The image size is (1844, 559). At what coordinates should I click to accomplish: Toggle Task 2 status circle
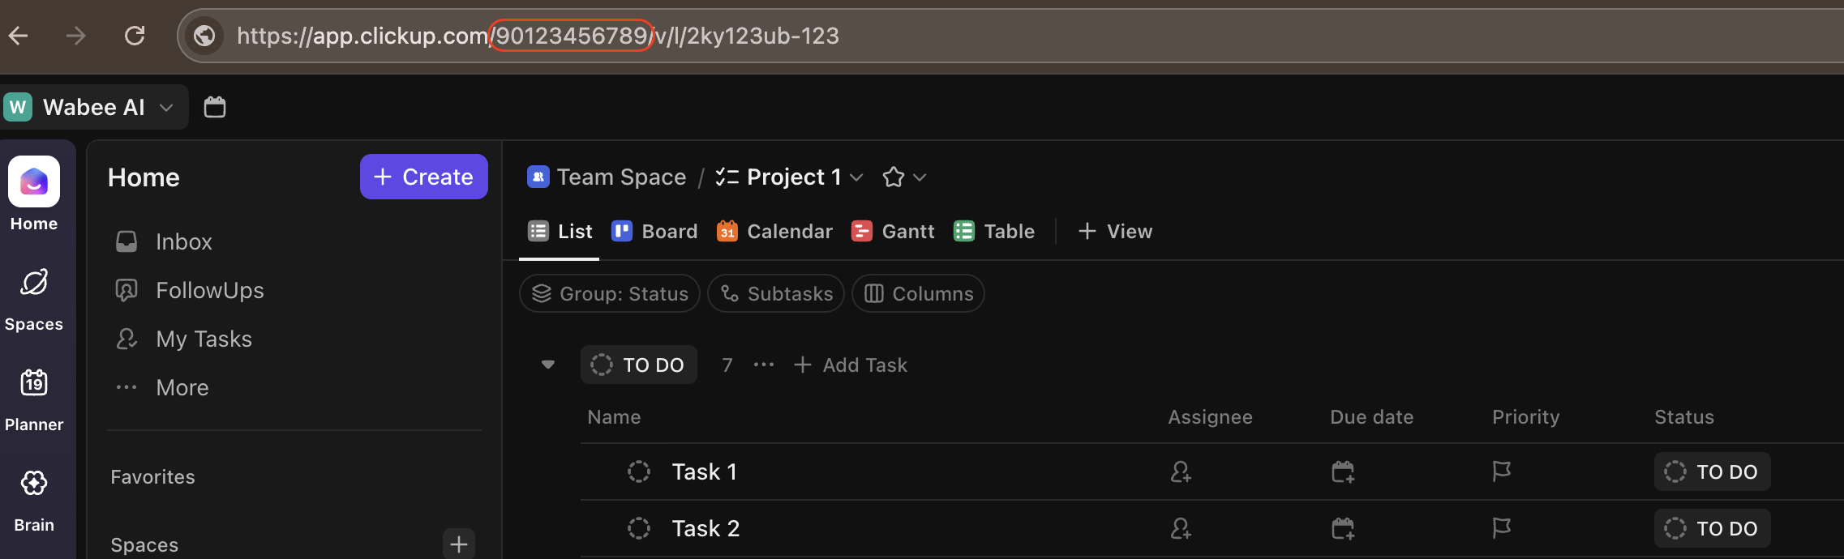(639, 528)
